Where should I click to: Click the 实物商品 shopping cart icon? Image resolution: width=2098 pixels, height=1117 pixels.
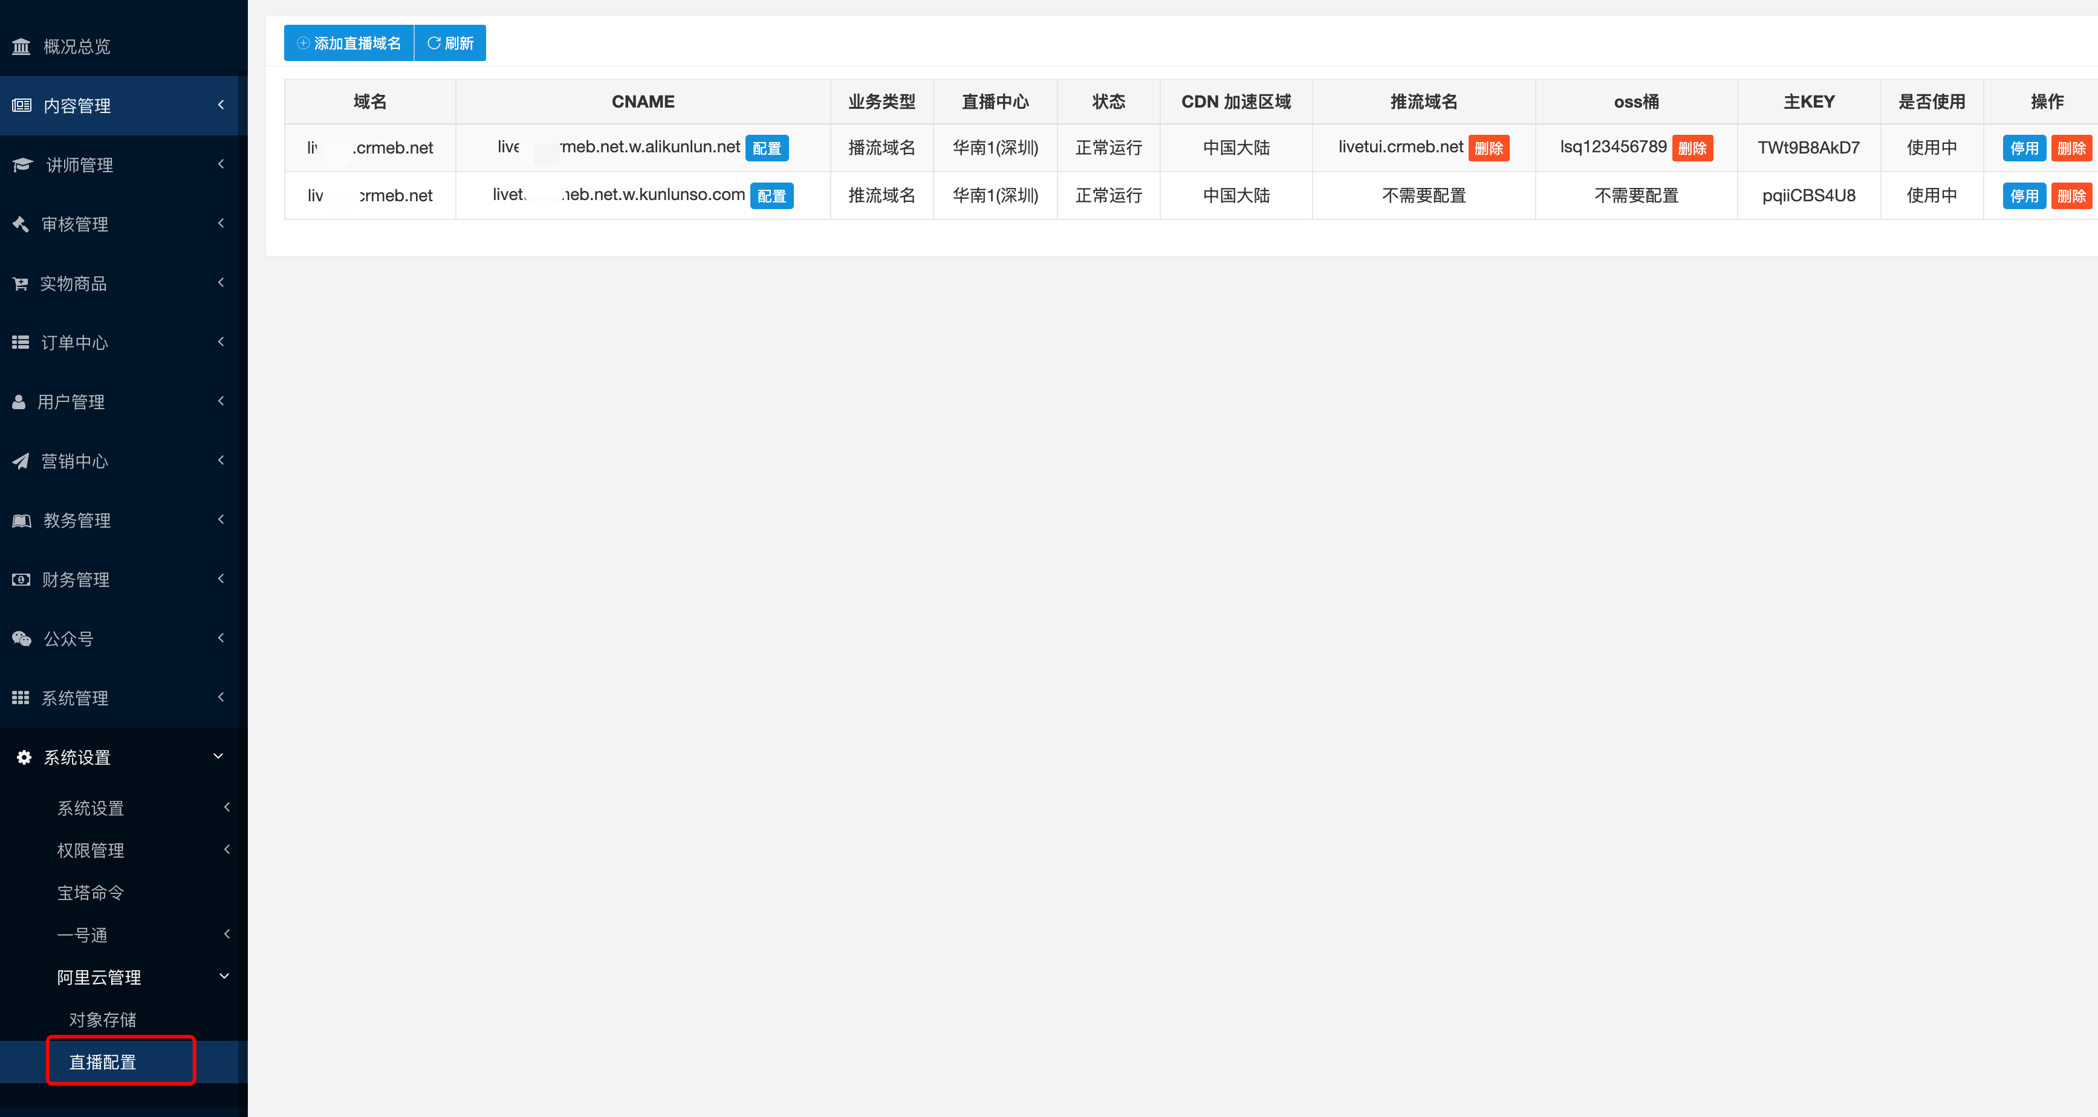pos(21,283)
